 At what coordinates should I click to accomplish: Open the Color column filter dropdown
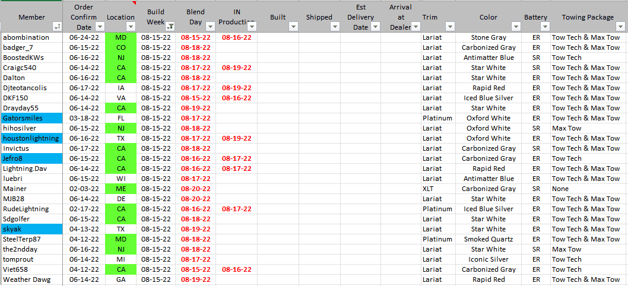coord(516,27)
